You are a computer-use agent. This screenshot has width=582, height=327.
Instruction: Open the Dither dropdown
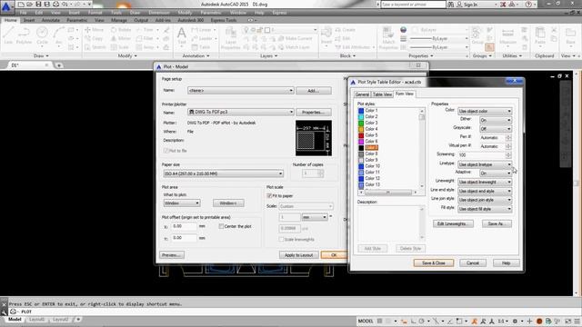click(496, 120)
